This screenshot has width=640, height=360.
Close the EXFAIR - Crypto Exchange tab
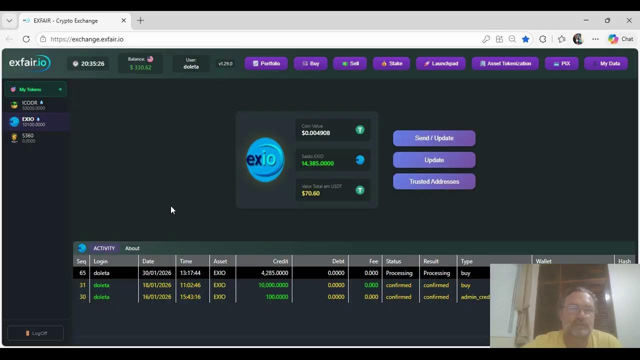click(123, 20)
